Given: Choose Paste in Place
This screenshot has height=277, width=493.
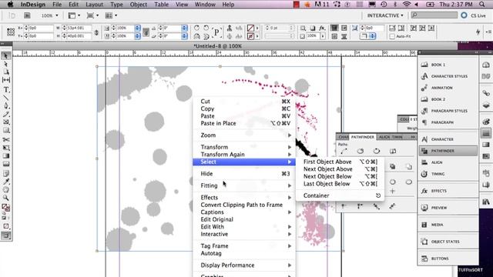Looking at the screenshot, I should click(x=244, y=123).
